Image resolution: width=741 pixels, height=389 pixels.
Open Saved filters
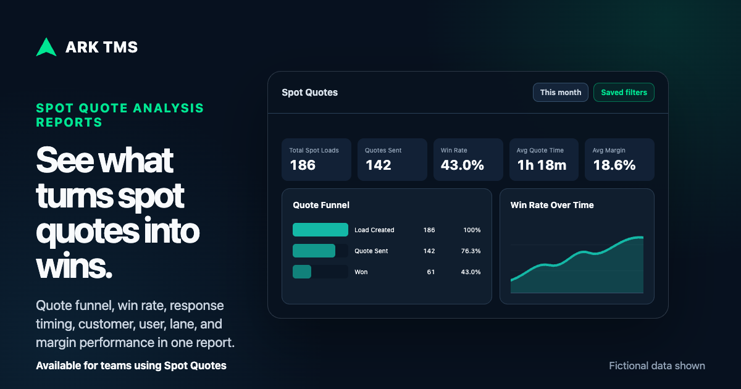tap(624, 93)
